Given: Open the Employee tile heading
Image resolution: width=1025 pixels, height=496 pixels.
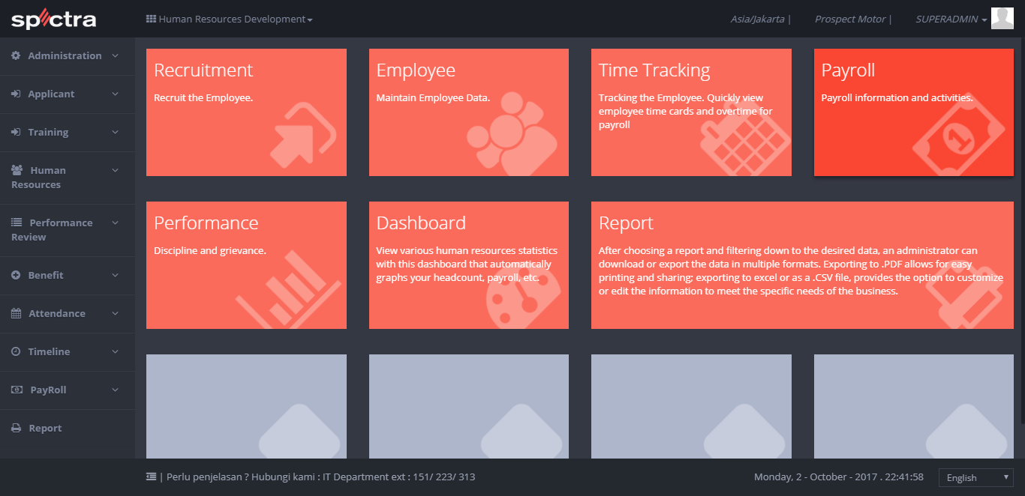Looking at the screenshot, I should [416, 71].
